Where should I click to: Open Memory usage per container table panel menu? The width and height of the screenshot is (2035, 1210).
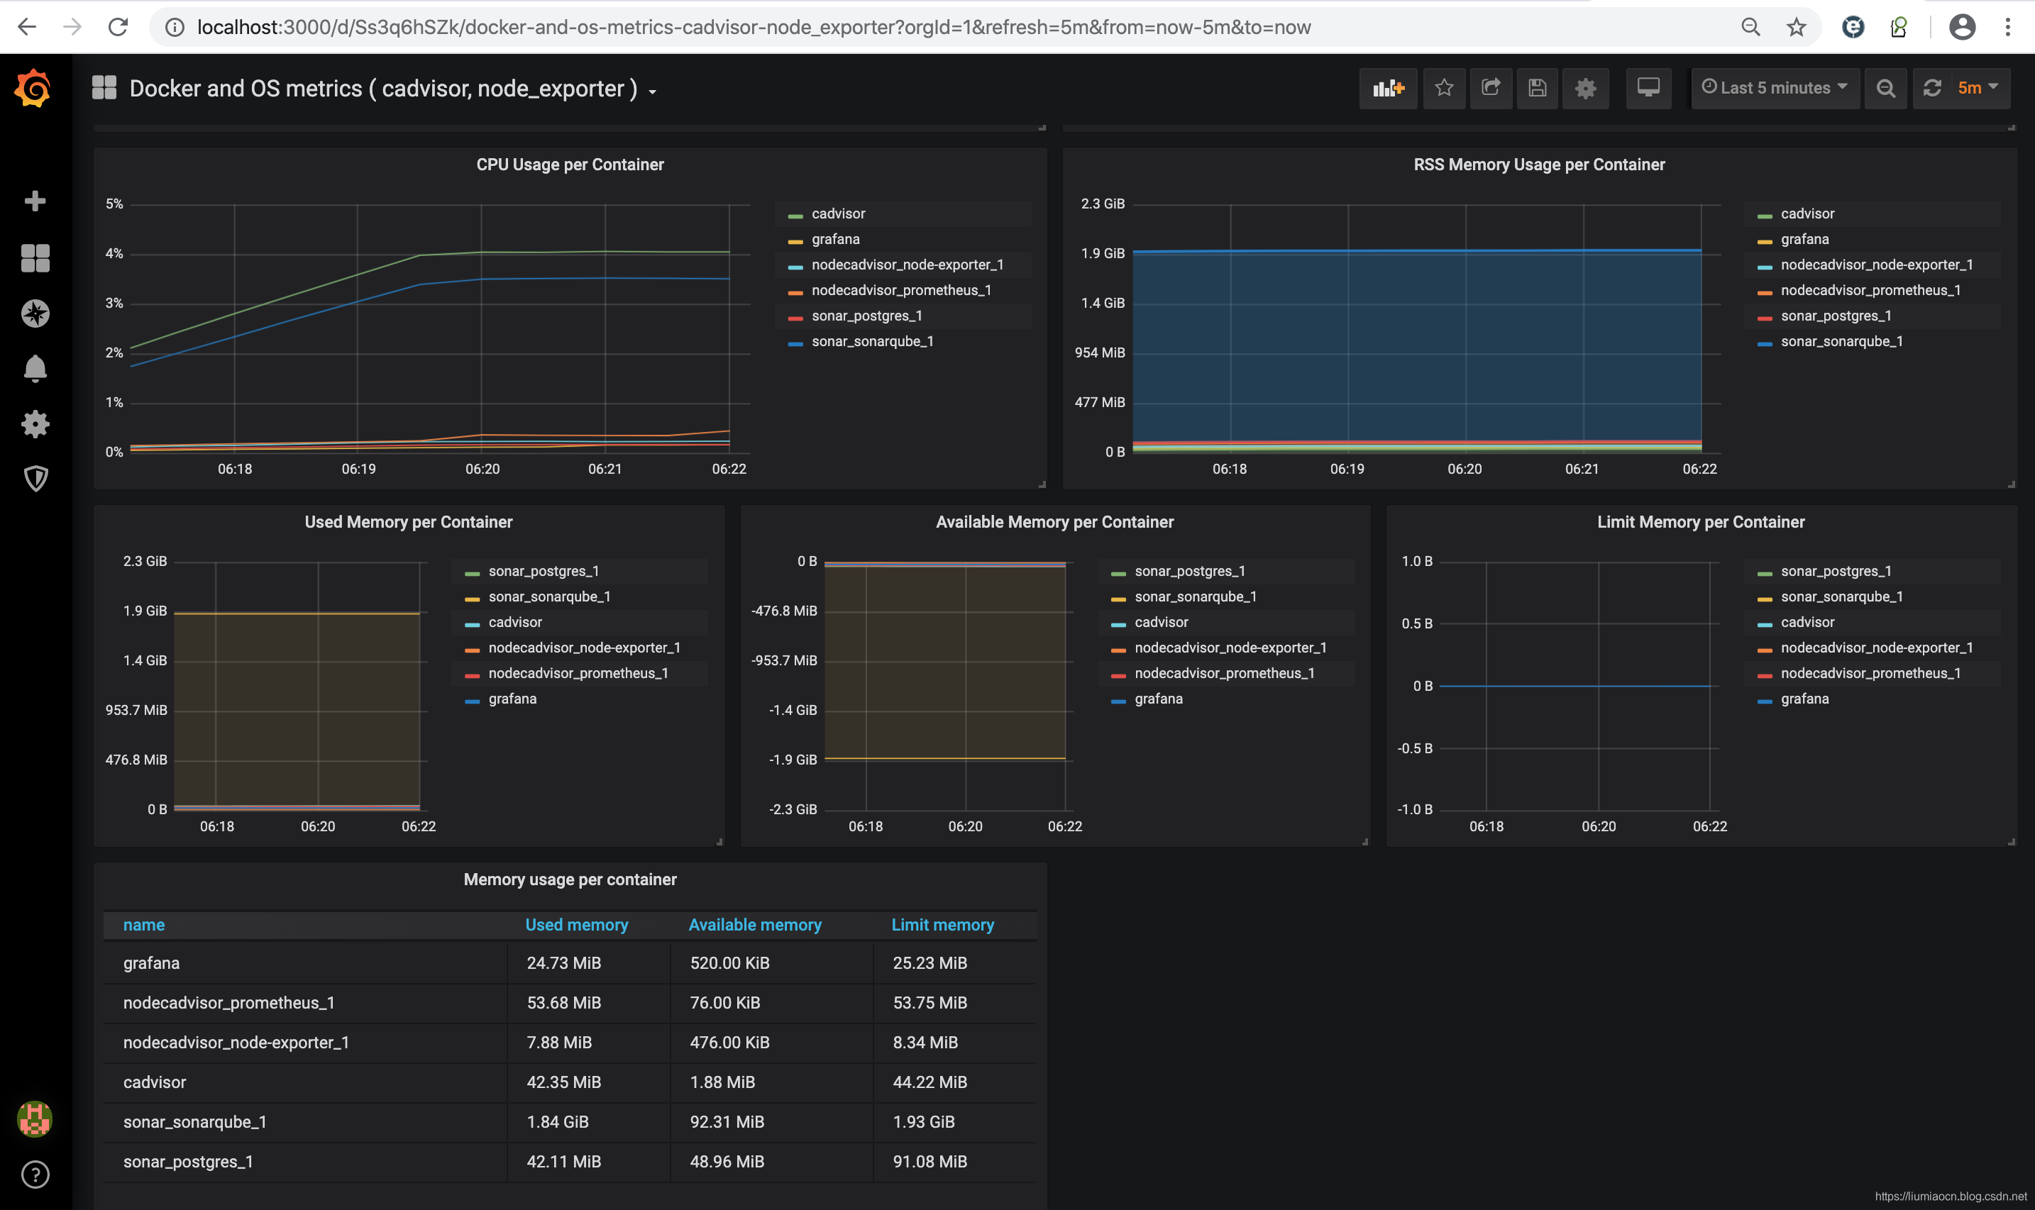pyautogui.click(x=570, y=879)
